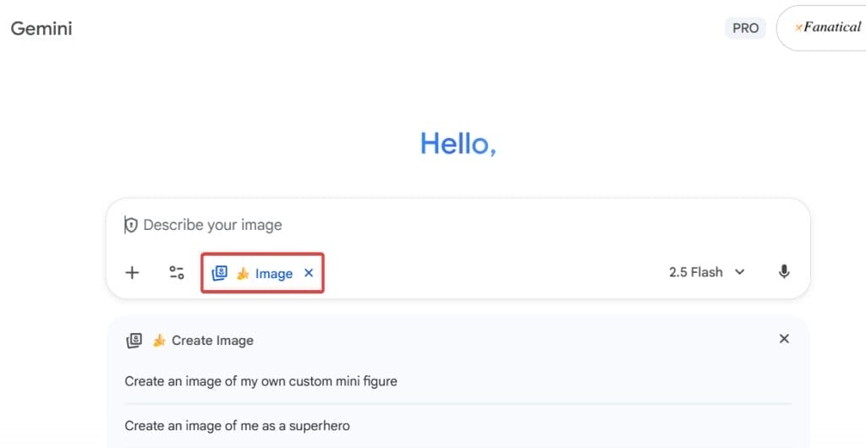Expand the chevron next to 2.5 Flash
This screenshot has height=448, width=866.
point(740,272)
